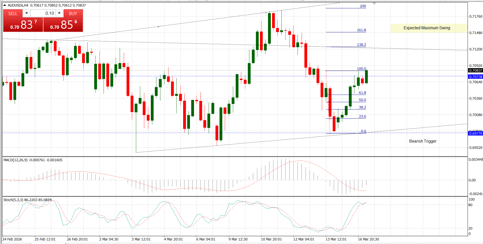Collapse the one-click trading panel triangle
483x244 pixels.
click(x=5, y=5)
